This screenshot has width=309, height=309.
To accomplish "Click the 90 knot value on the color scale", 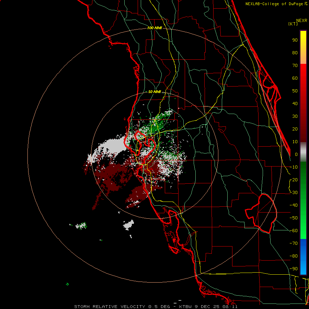I will tap(295, 40).
